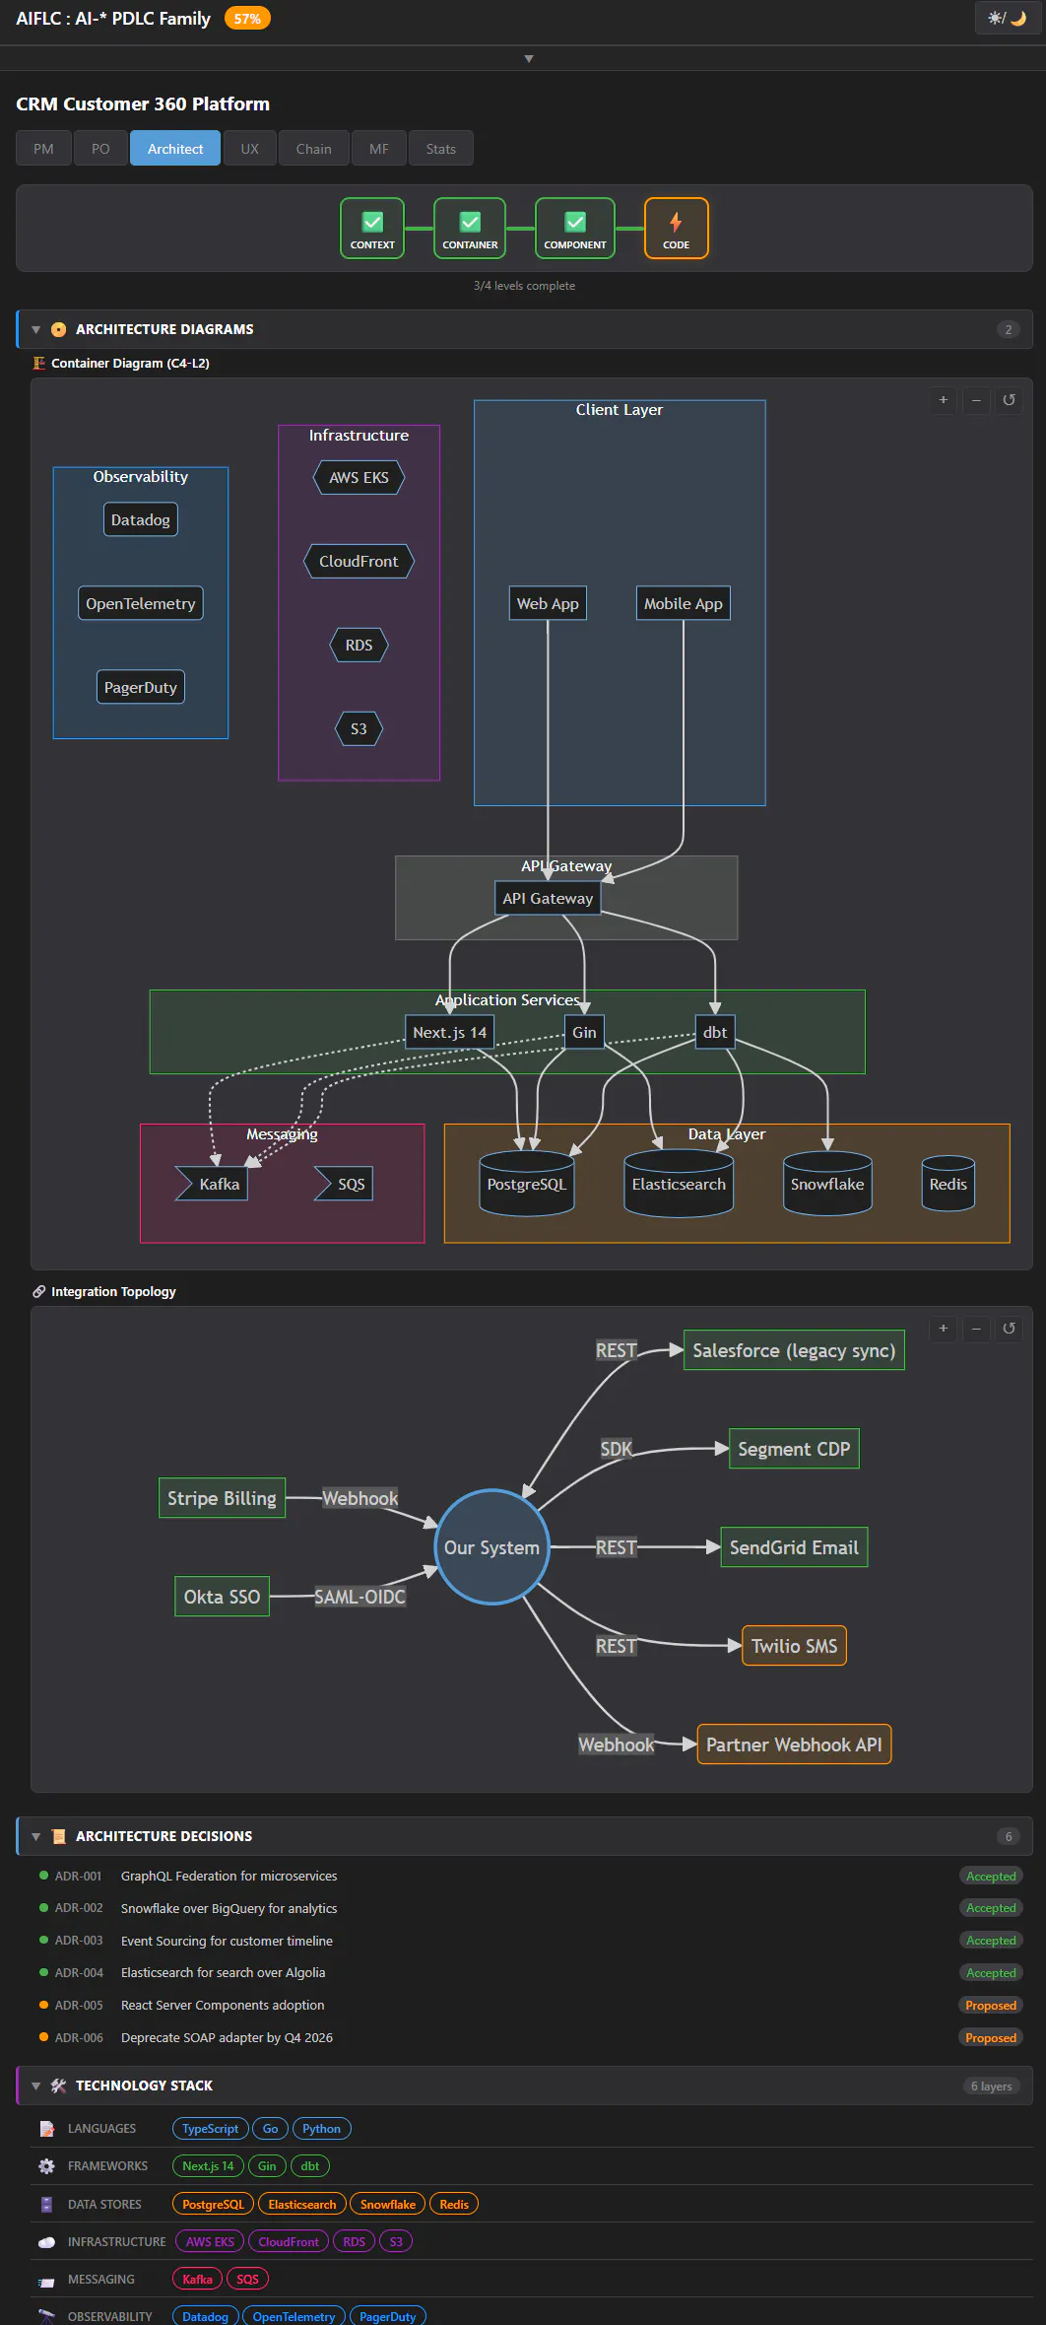Screen dimensions: 1046x2325
Task: Select the Twilio SMS node
Action: click(x=794, y=1646)
